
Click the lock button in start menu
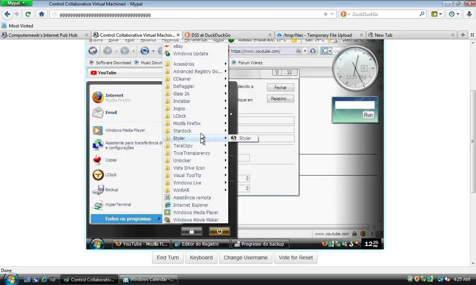(x=192, y=231)
